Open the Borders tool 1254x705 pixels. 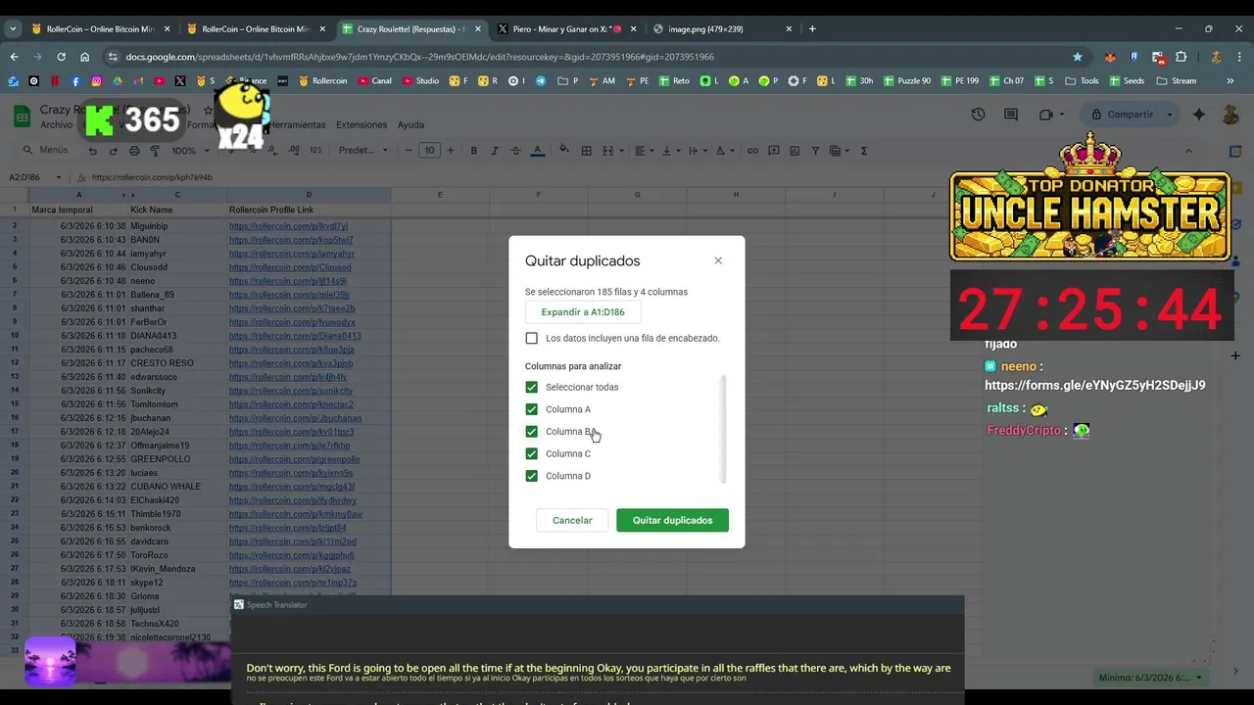(x=586, y=151)
